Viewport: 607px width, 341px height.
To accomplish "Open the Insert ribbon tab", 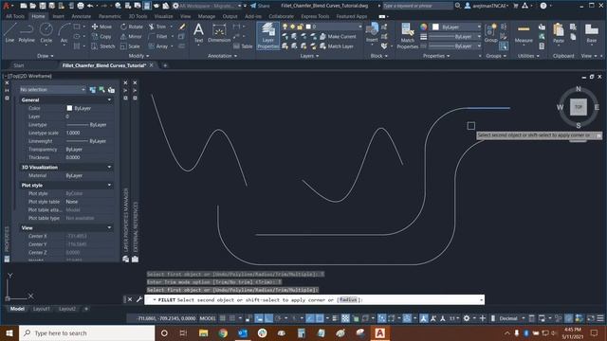I will [x=59, y=16].
